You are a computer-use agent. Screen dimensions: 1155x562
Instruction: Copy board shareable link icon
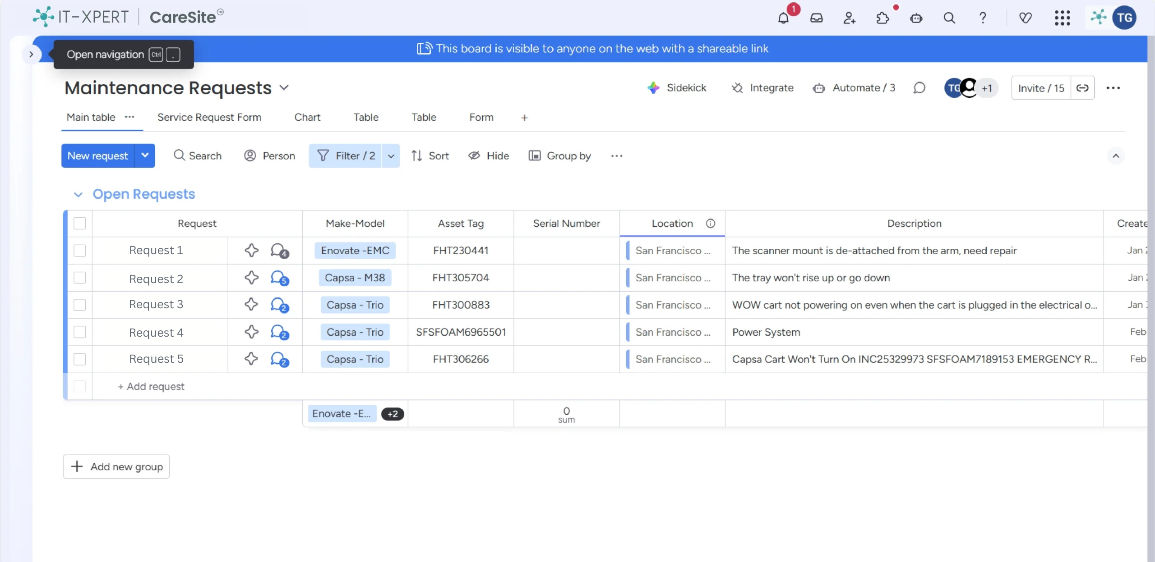[1082, 88]
